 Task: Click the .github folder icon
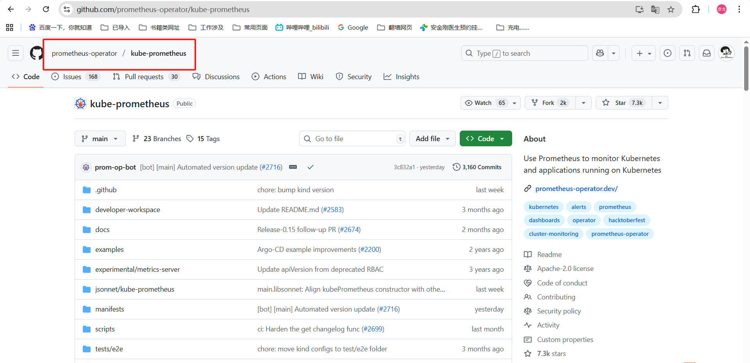point(87,190)
